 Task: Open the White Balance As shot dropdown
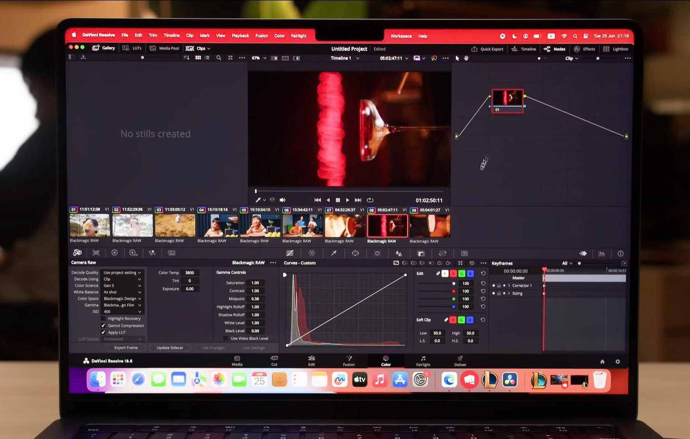(x=122, y=292)
